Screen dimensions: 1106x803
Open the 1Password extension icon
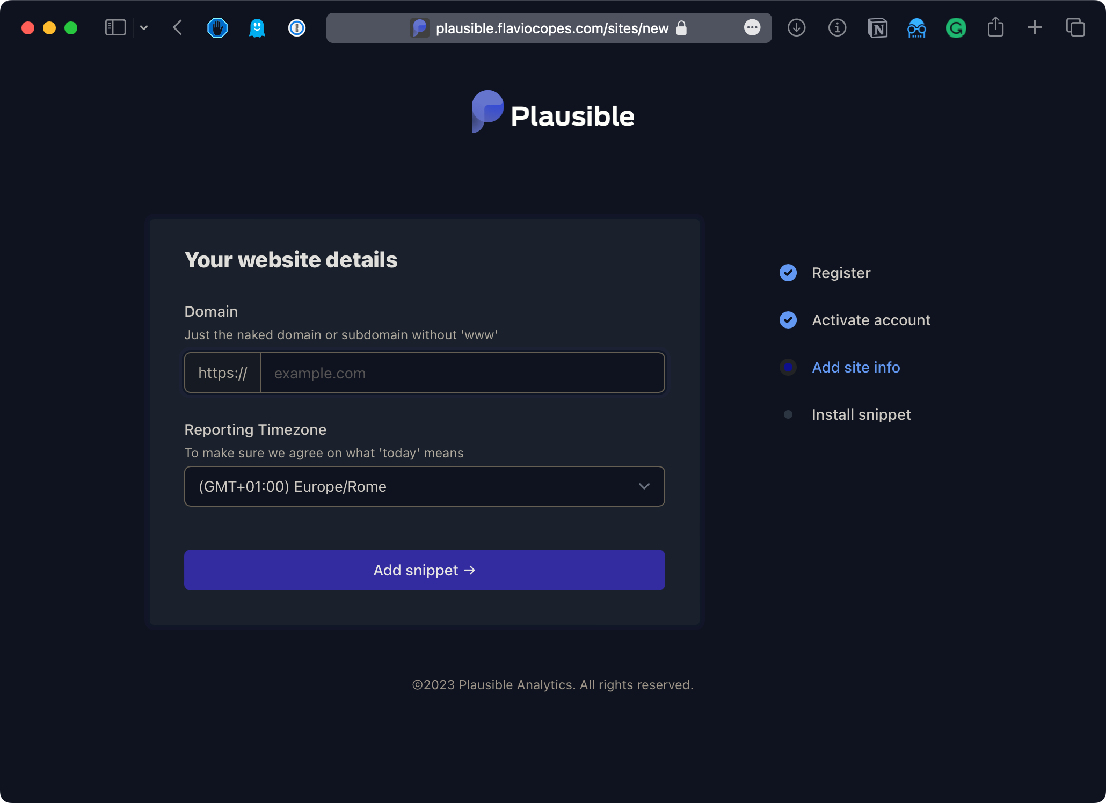coord(297,28)
